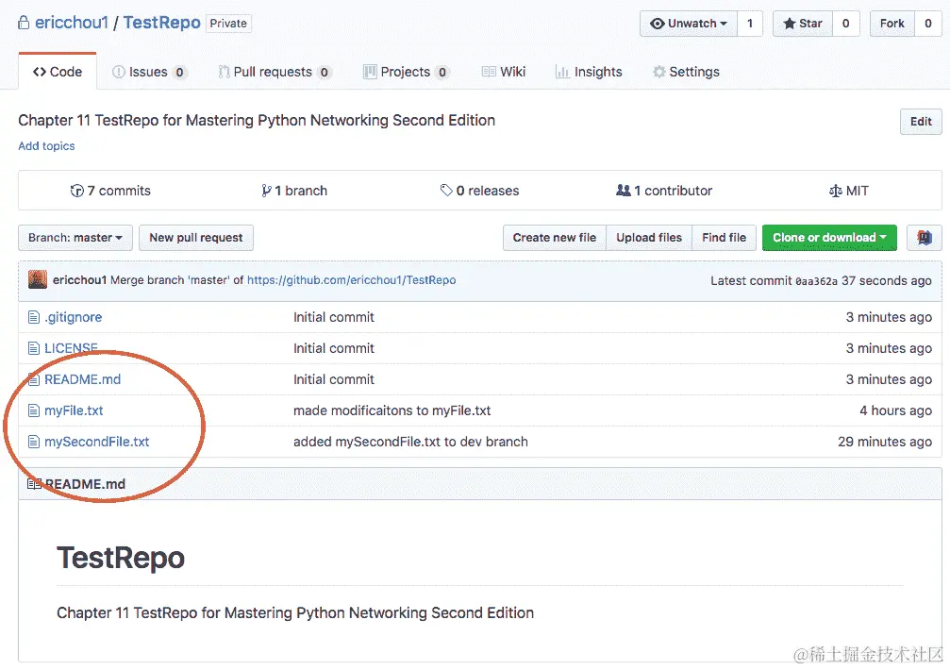This screenshot has height=670, width=950.
Task: Open the Unwatch notifications dropdown
Action: pos(688,24)
